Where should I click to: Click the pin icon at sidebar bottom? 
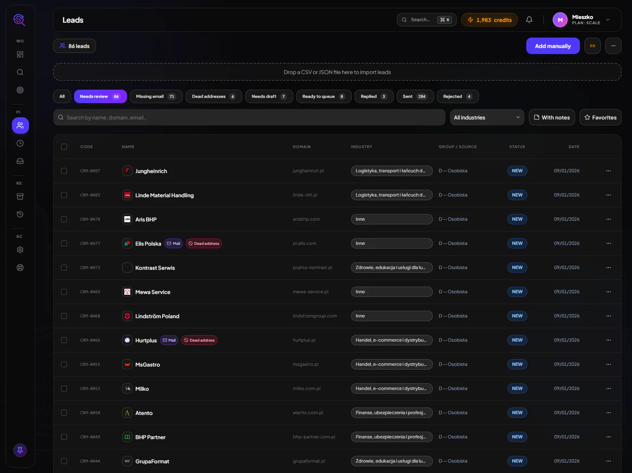(x=20, y=450)
